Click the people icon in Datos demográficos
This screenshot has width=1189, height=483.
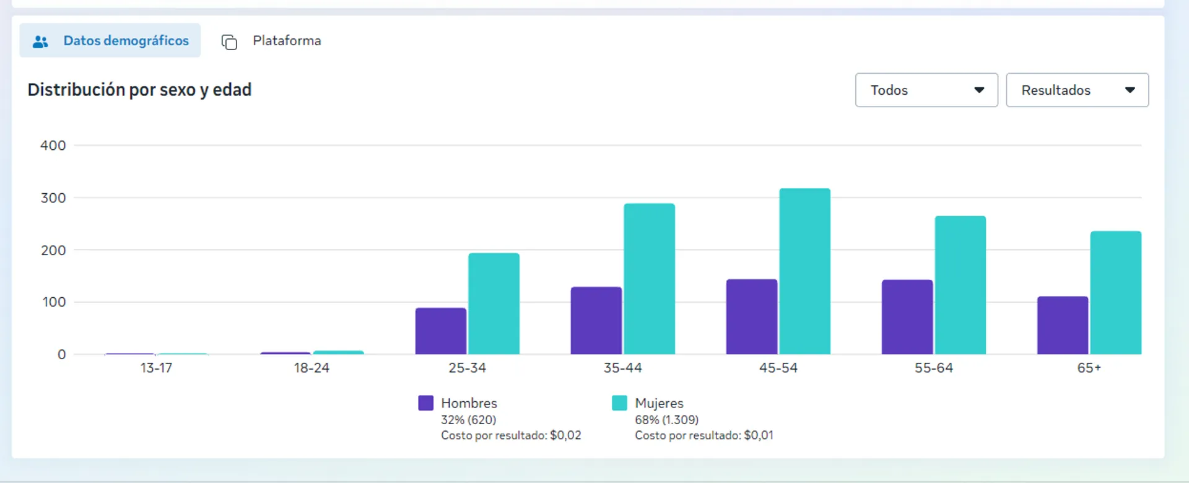pos(41,41)
